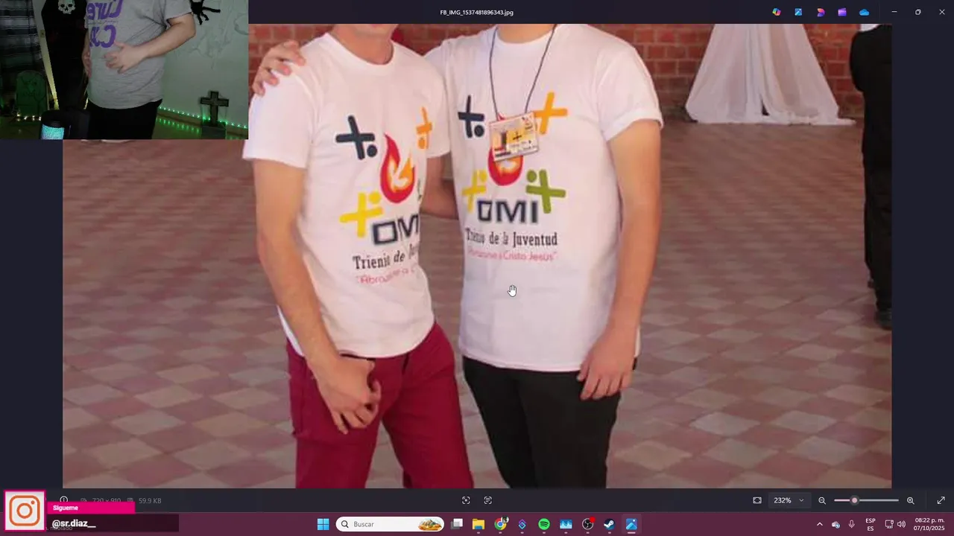Viewport: 954px width, 536px height.
Task: Click the @sr.diaz__ handle text
Action: [x=74, y=523]
